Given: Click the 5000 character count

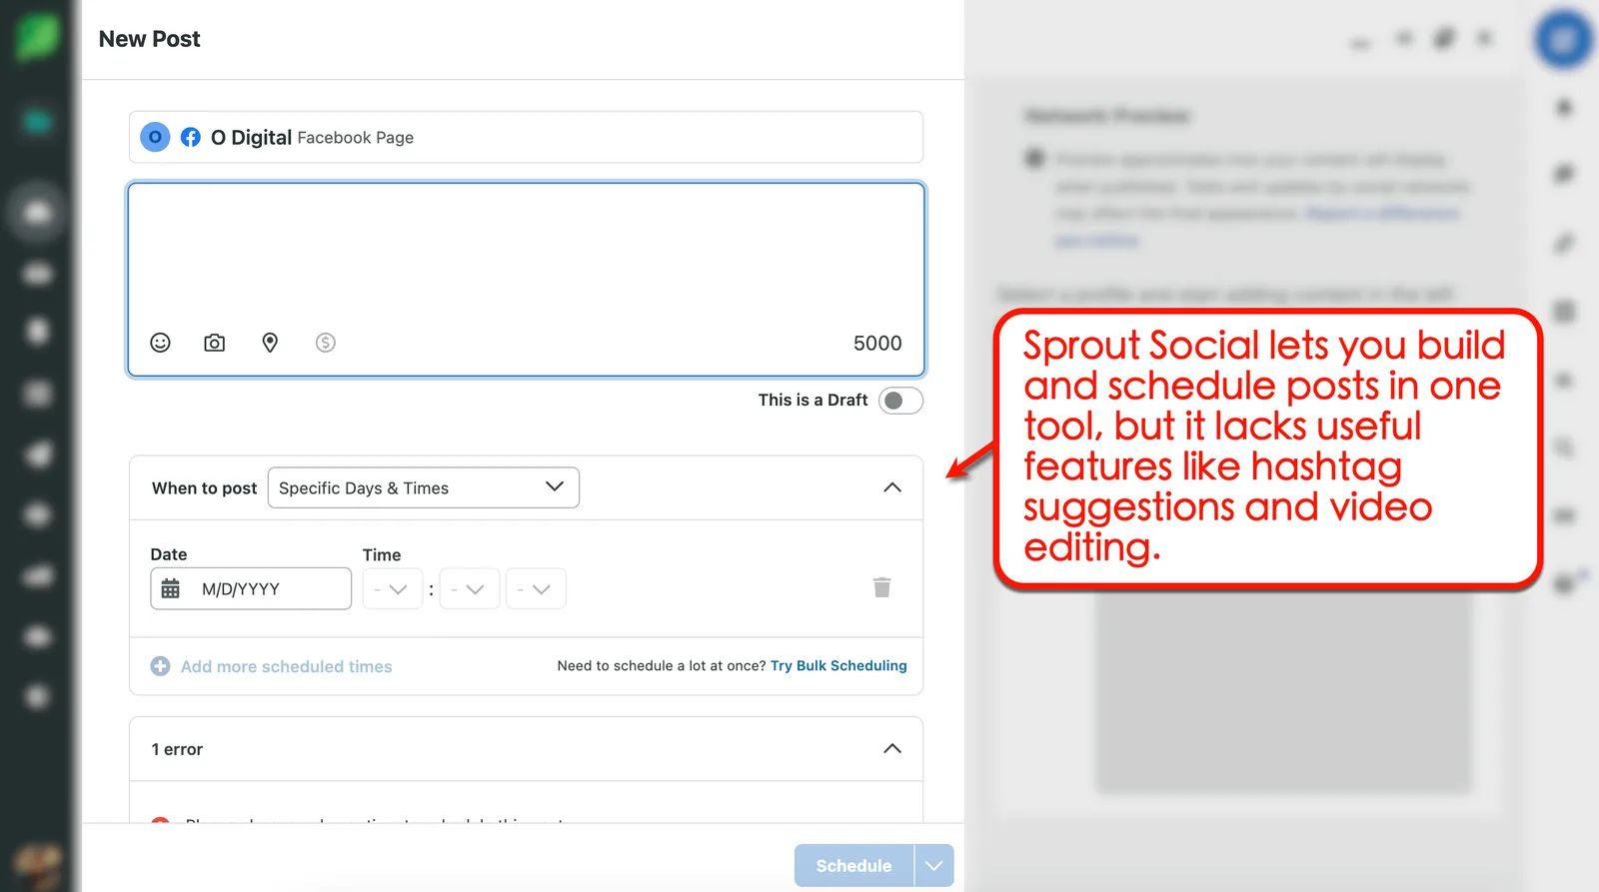Looking at the screenshot, I should point(877,343).
